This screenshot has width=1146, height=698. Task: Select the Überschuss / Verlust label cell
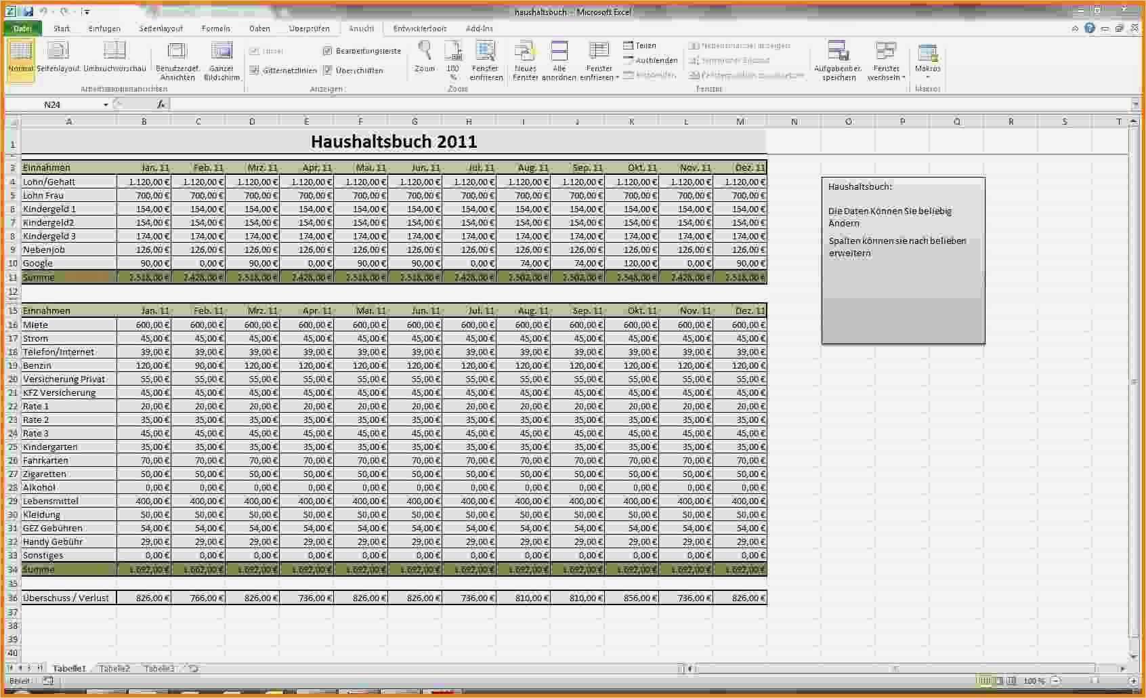[x=68, y=598]
